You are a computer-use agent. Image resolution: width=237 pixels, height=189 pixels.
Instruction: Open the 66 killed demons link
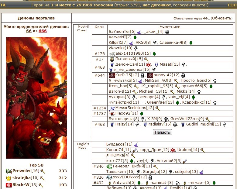click(x=29, y=31)
